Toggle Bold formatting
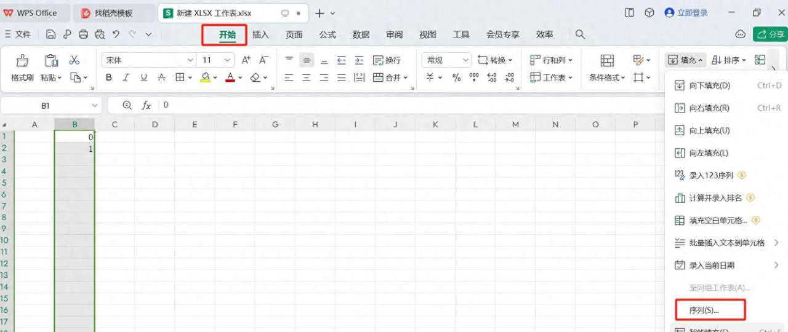This screenshot has width=788, height=332. click(109, 77)
